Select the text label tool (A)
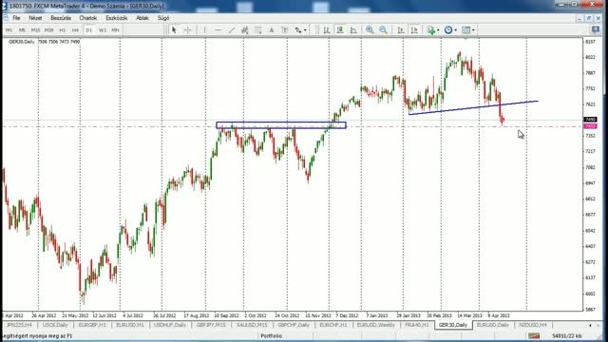Image resolution: width=608 pixels, height=342 pixels. 272,30
